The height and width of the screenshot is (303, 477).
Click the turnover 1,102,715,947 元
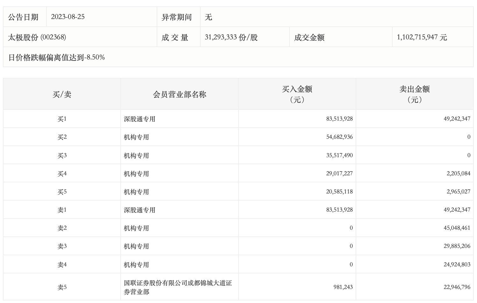[422, 37]
